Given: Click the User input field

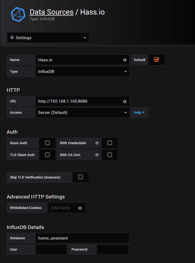Looking at the screenshot, I should point(51,249).
